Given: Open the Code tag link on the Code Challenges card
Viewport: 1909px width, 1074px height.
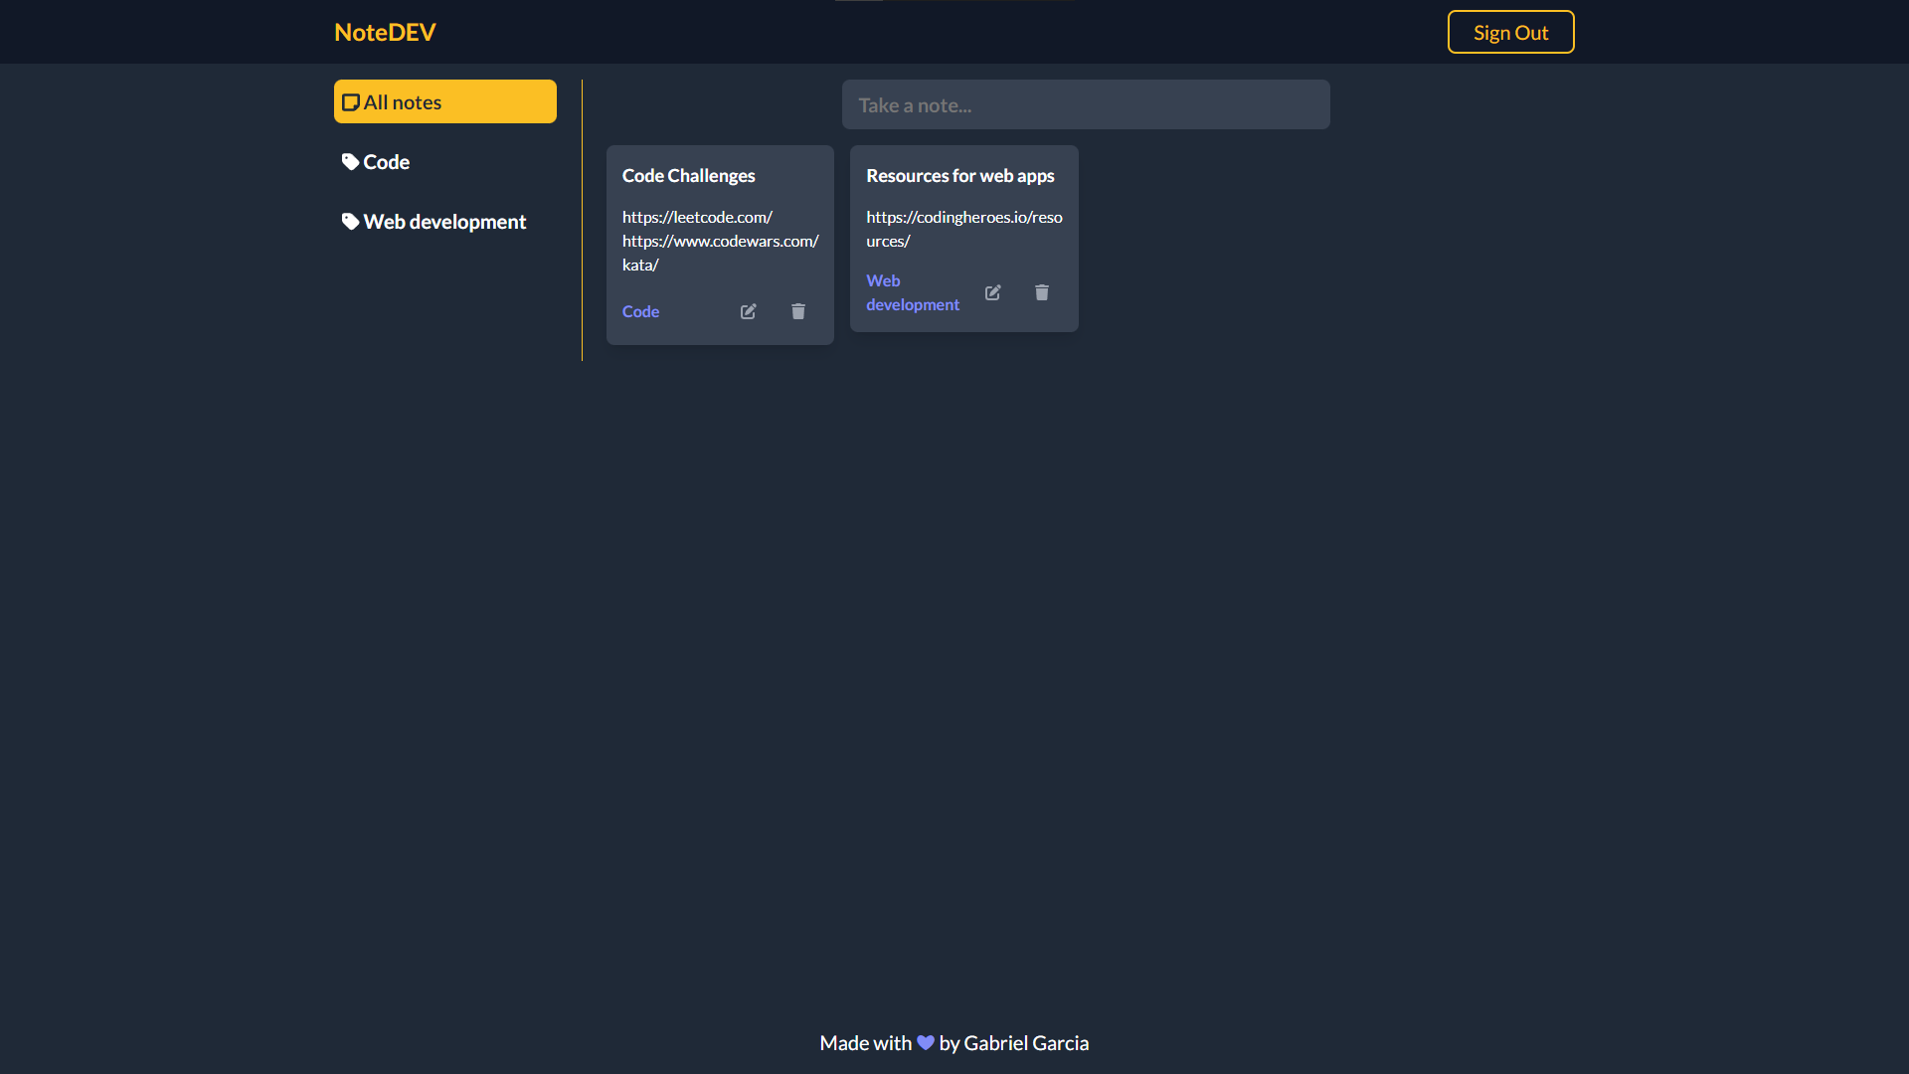Looking at the screenshot, I should point(640,311).
